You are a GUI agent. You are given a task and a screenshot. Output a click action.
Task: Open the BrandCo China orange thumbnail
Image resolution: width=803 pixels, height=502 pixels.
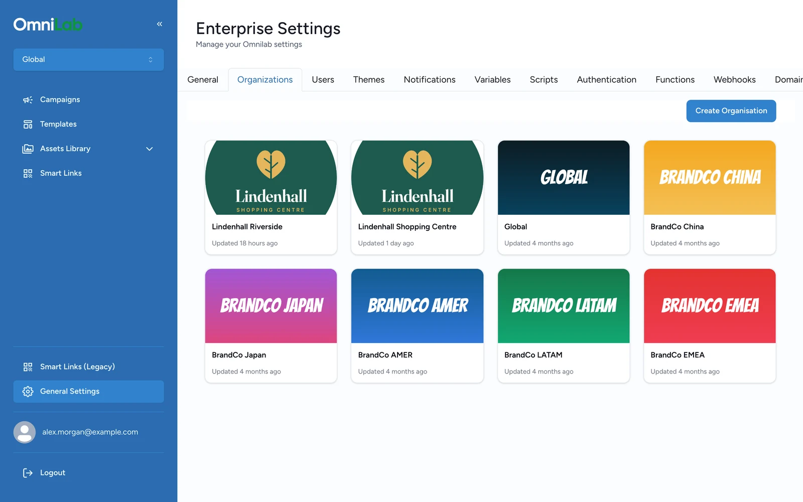click(x=710, y=178)
